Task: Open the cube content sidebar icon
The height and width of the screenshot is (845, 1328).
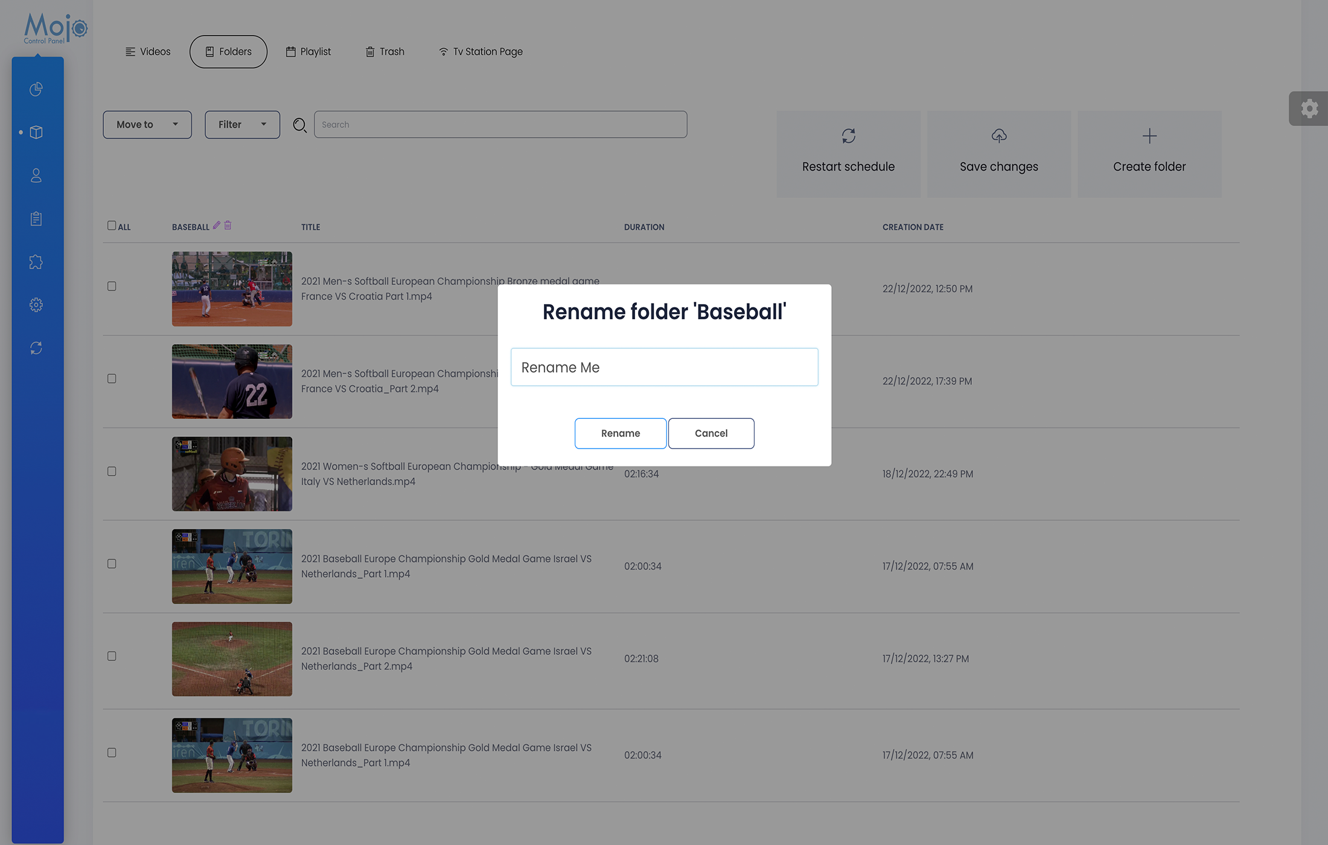Action: point(36,132)
